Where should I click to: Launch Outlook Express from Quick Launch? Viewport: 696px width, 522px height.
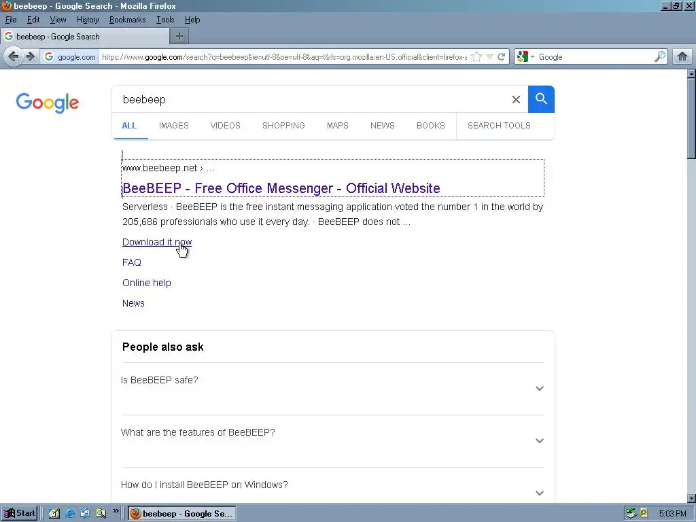pos(85,513)
